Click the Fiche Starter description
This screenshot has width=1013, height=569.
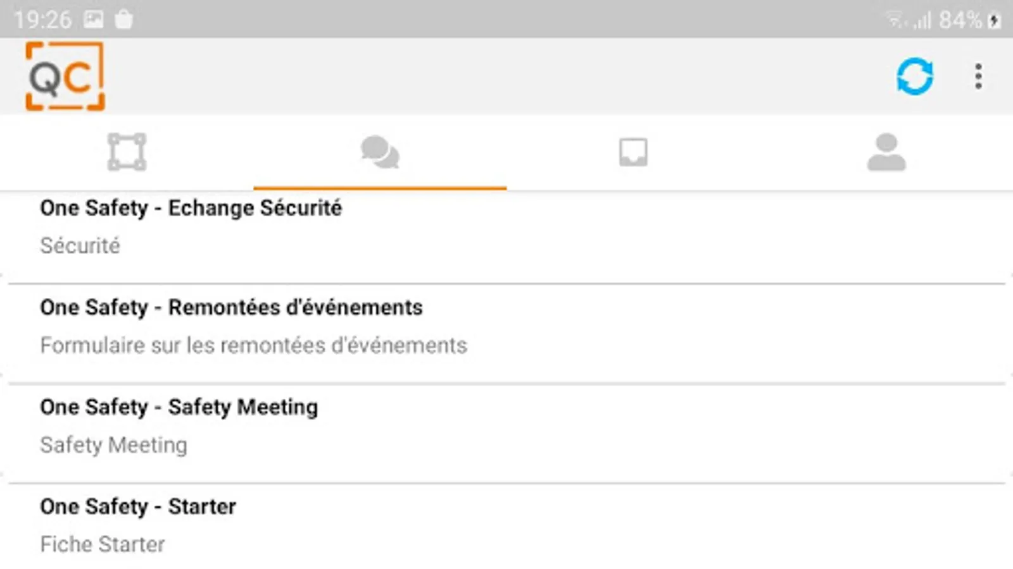point(103,544)
